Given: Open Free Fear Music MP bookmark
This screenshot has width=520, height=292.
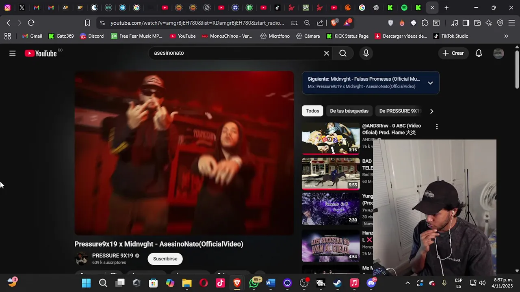Looking at the screenshot, I should tap(137, 36).
